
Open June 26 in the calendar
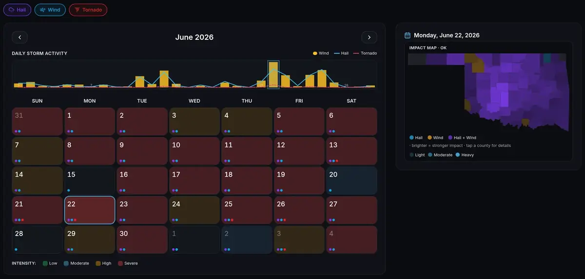click(x=299, y=210)
